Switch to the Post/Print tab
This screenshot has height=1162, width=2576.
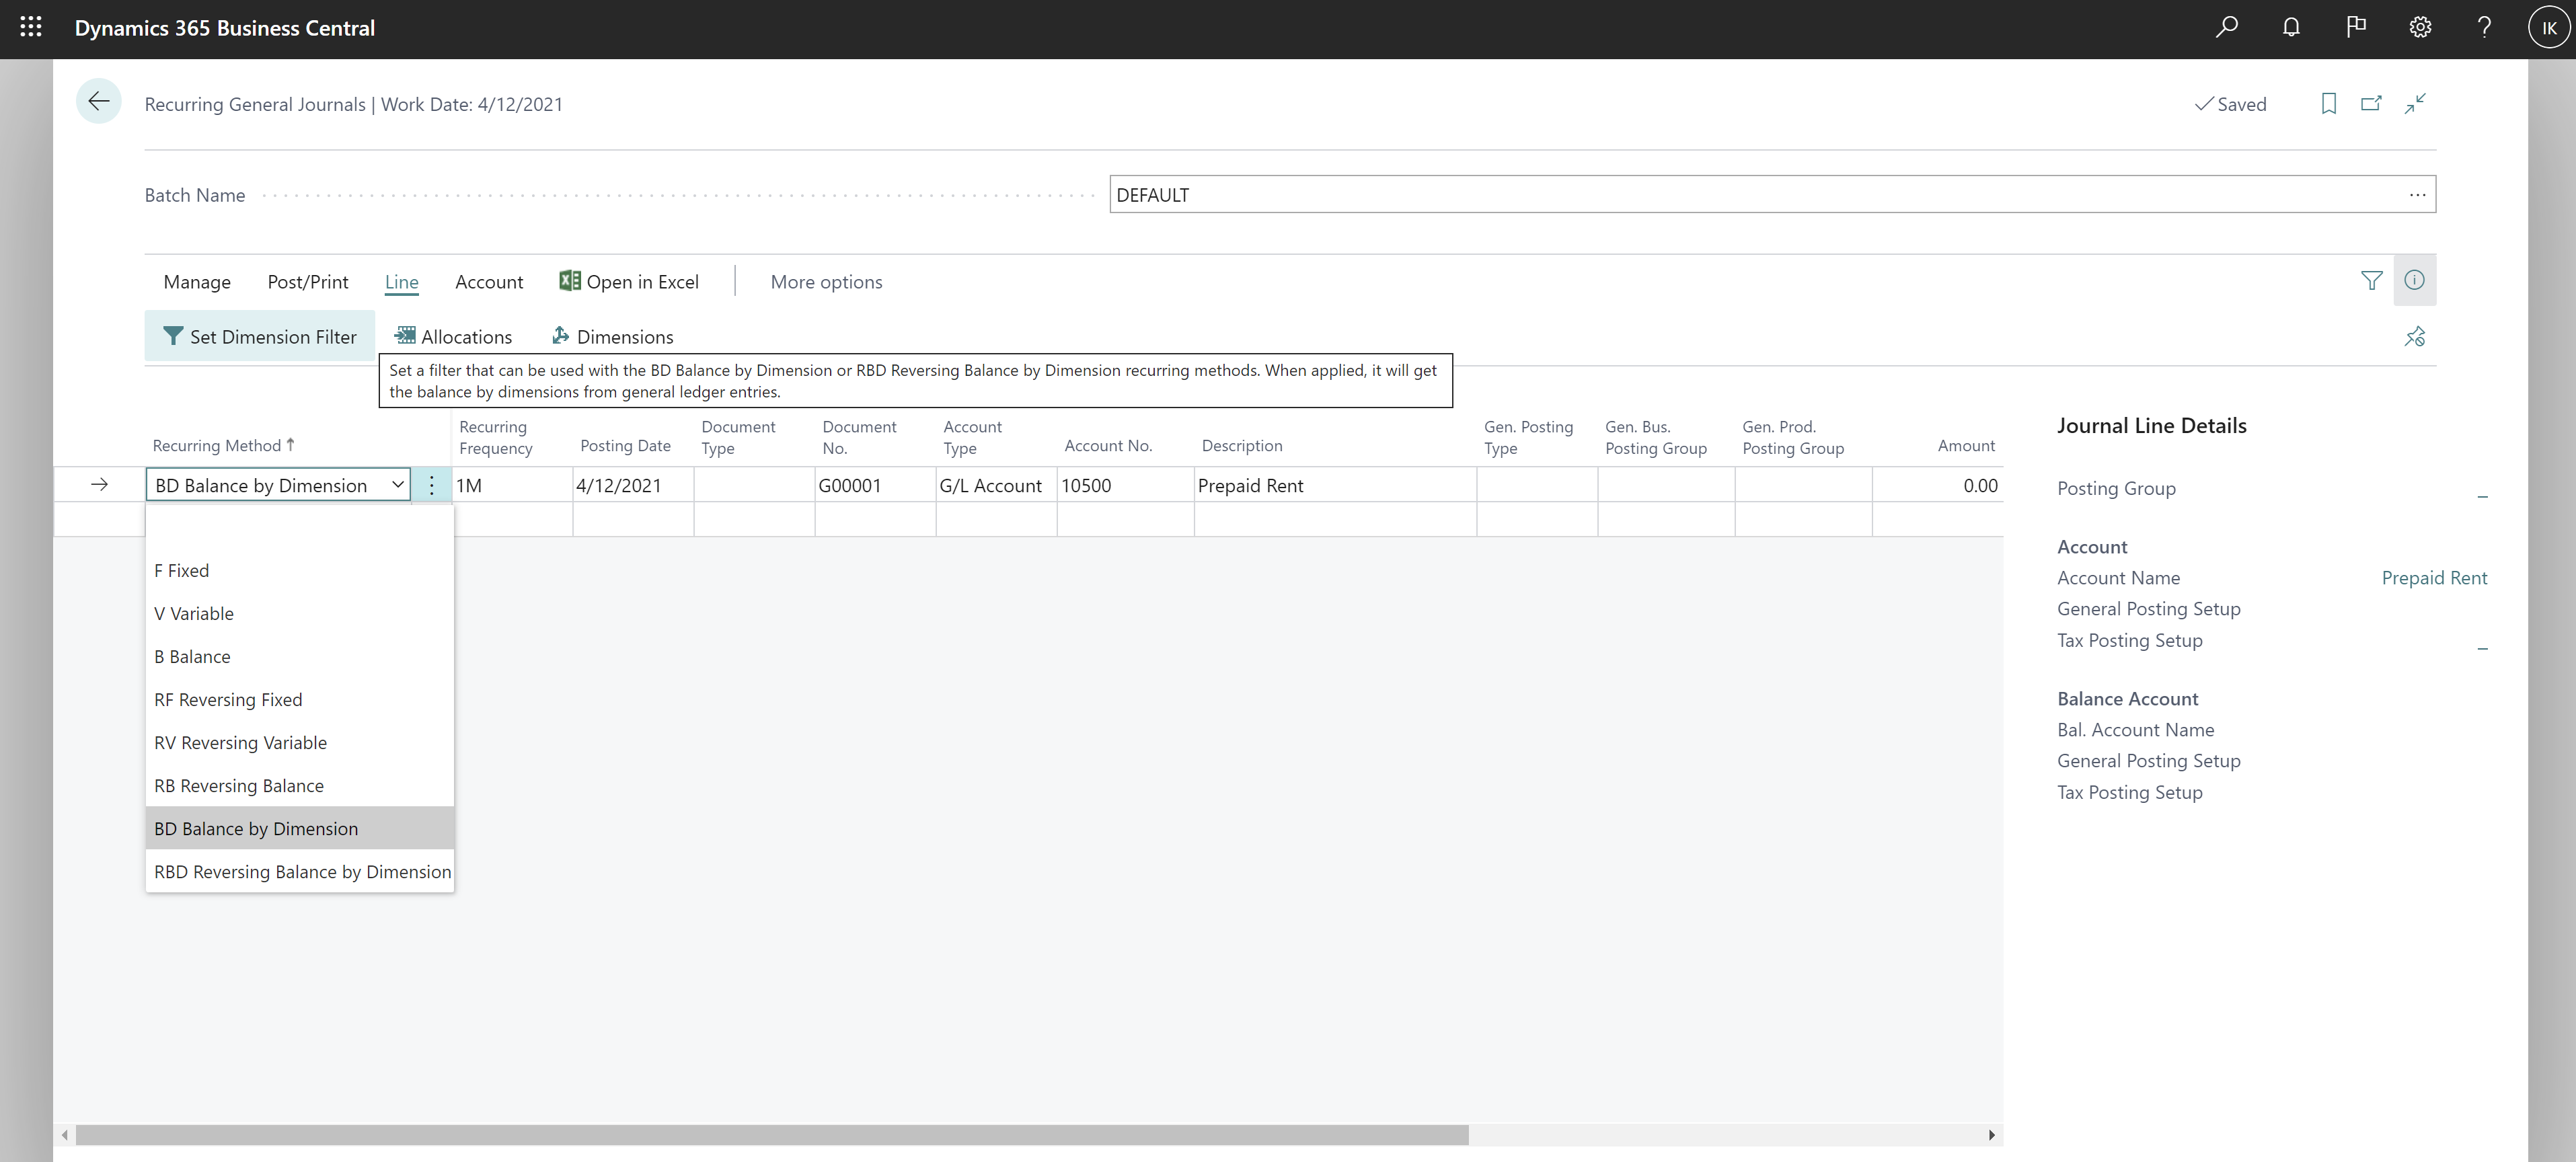point(309,281)
